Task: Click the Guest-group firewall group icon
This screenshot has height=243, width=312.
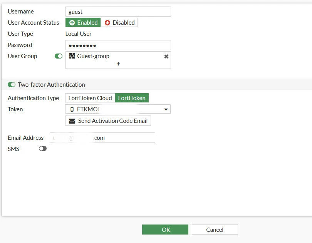Action: (x=72, y=56)
